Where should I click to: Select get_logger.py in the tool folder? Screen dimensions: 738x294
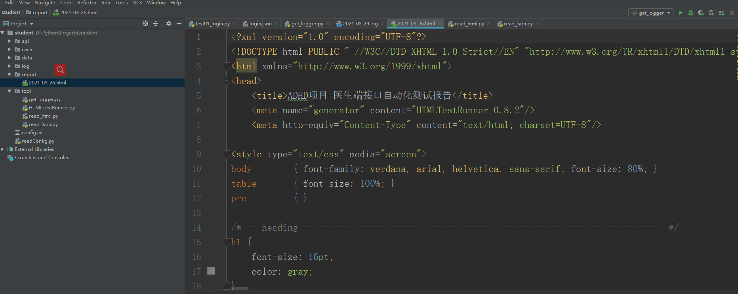click(x=44, y=99)
